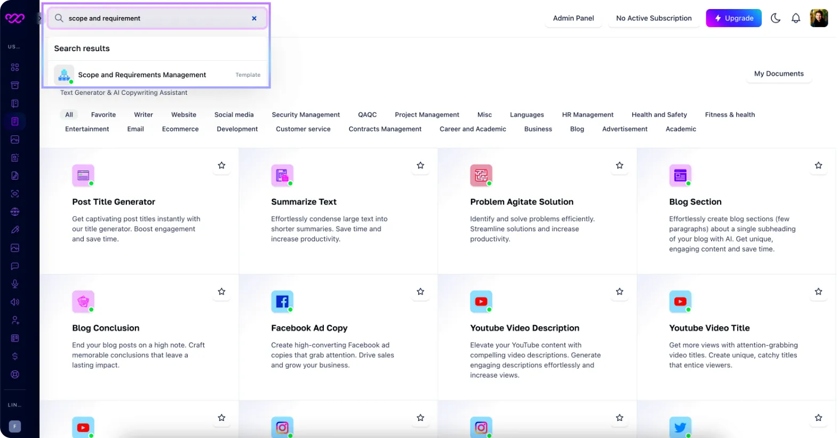Open the notebook icon in the sidebar
Image resolution: width=838 pixels, height=438 pixels.
(x=15, y=103)
